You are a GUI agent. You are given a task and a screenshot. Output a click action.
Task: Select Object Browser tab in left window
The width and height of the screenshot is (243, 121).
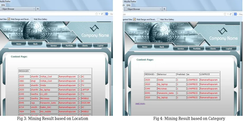[x=18, y=9]
